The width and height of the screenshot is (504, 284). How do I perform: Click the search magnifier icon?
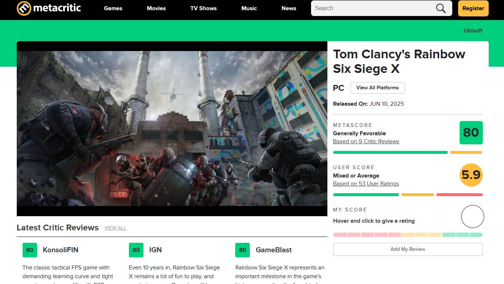(440, 8)
